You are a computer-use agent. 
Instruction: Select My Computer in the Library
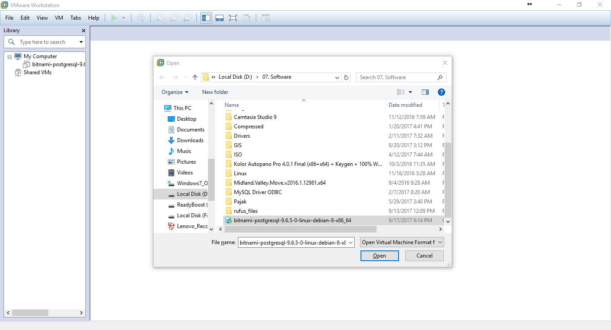pyautogui.click(x=40, y=56)
